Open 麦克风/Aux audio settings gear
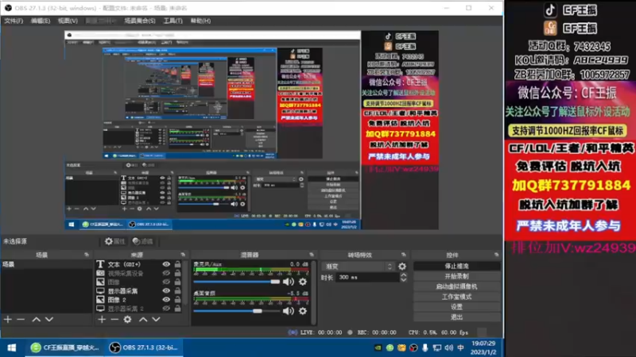This screenshot has width=636, height=357. coord(303,282)
